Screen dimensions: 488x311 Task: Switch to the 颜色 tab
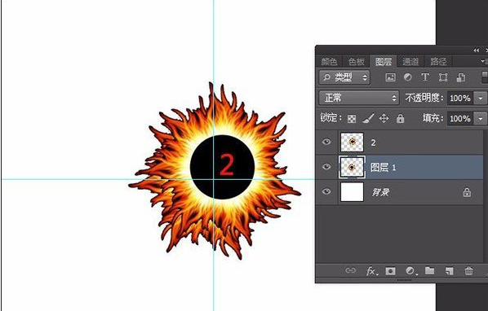tap(329, 62)
